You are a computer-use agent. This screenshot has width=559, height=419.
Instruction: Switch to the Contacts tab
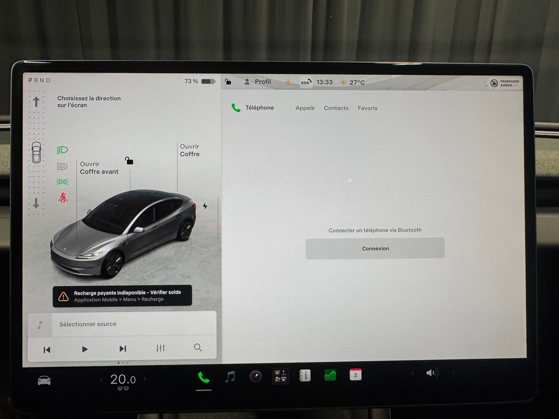pyautogui.click(x=336, y=108)
